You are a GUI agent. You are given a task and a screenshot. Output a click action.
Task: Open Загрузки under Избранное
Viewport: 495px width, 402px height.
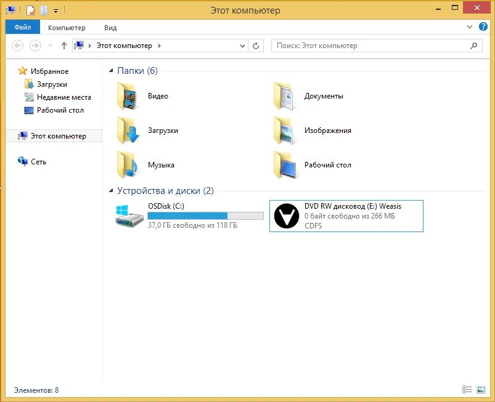click(46, 84)
